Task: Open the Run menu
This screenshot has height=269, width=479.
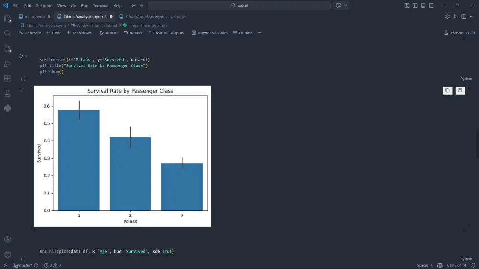Action: 85,5
